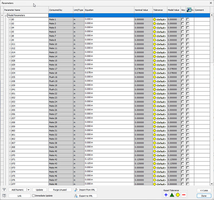Click tolerance yellow circle in d72 row
Viewport: 214px width, 200px height.
154,164
